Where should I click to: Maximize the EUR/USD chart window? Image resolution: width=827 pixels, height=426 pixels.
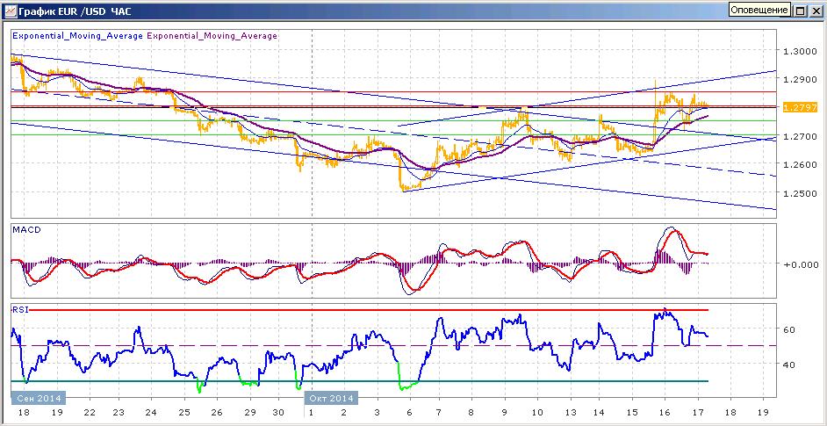(x=800, y=11)
